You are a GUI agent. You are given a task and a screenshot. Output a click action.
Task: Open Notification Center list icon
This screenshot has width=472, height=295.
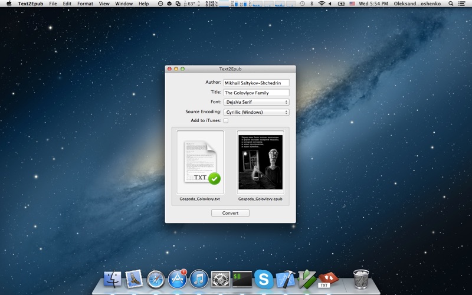461,4
